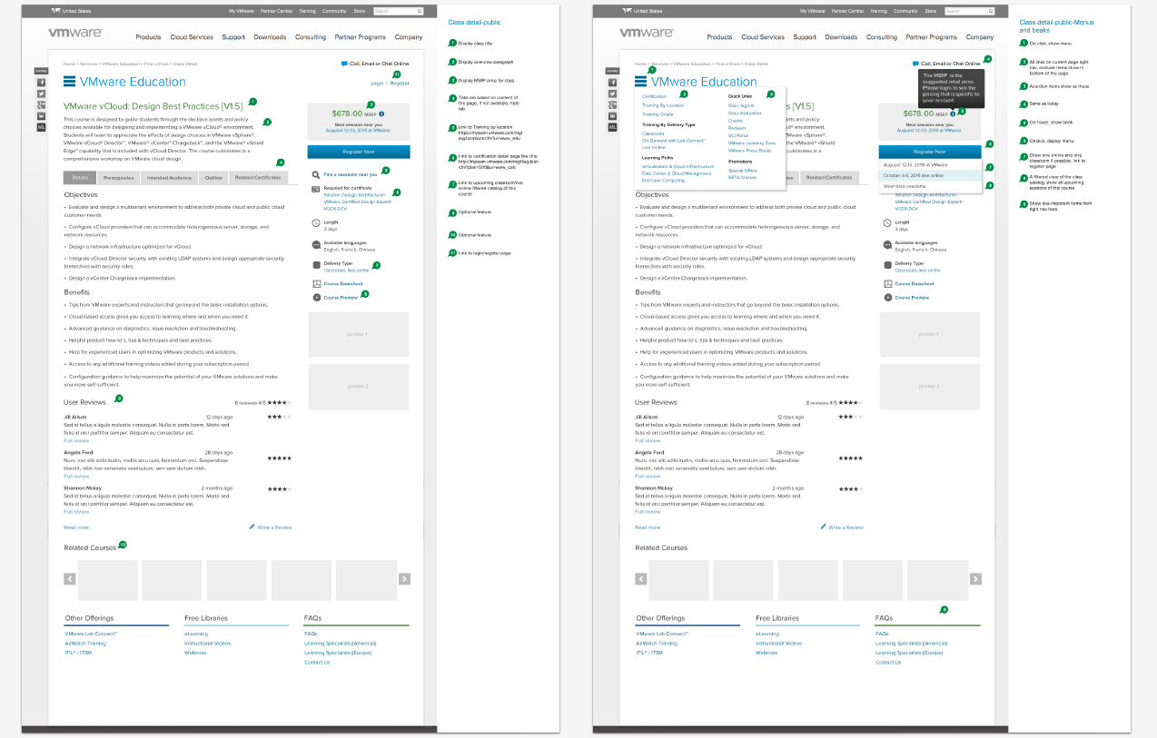Click the chat bubble icon in left mockup header
The width and height of the screenshot is (1157, 738).
click(344, 64)
